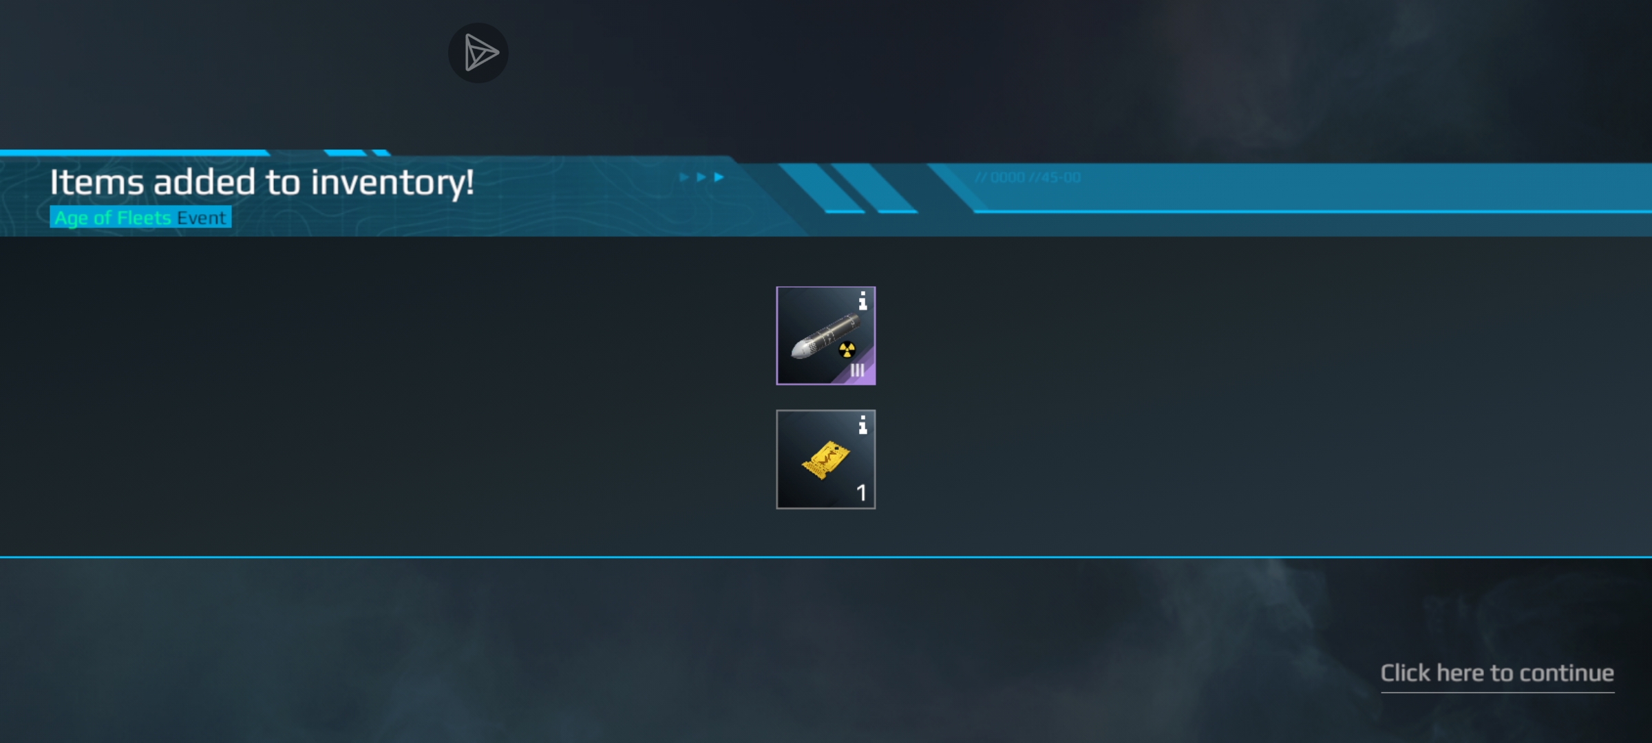
Task: Click the purple tier III badge
Action: pyautogui.click(x=856, y=369)
